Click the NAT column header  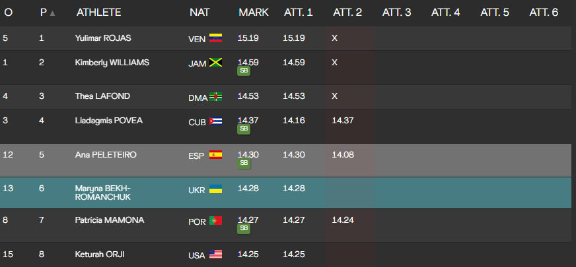click(x=199, y=13)
